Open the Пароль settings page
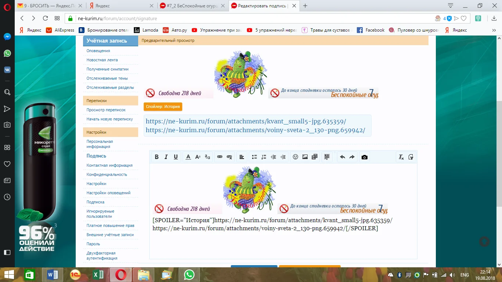 93,244
